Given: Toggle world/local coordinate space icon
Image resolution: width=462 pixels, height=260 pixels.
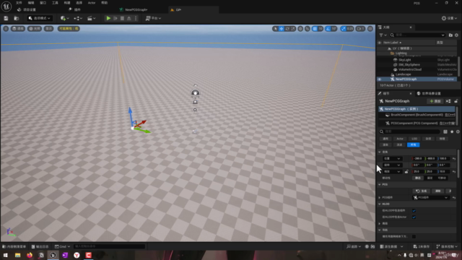Looking at the screenshot, I should click(300, 29).
